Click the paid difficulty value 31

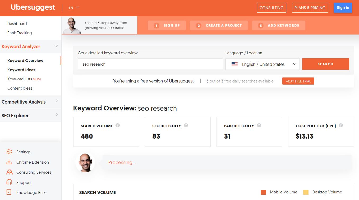(x=227, y=136)
